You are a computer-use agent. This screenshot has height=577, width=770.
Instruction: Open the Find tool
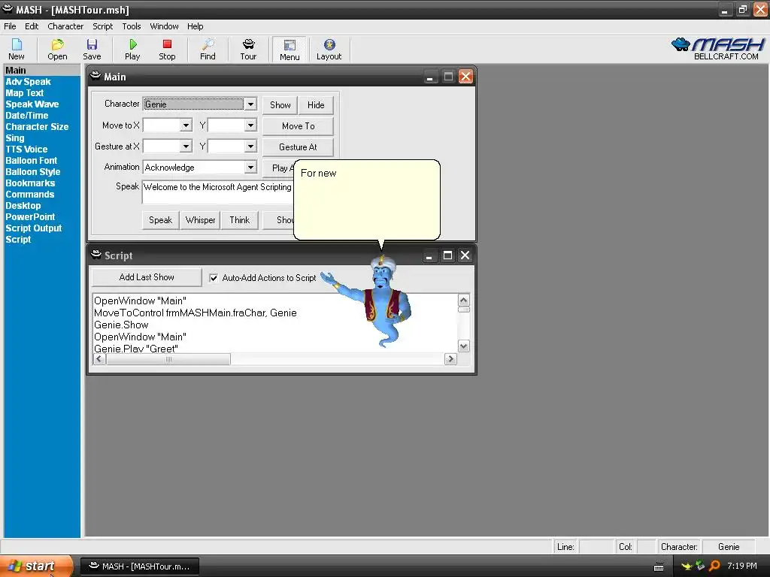(208, 49)
